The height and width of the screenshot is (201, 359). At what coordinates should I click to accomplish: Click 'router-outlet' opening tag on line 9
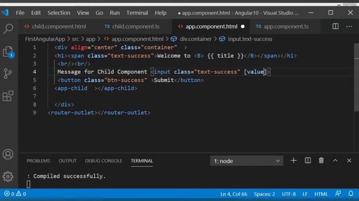click(72, 113)
